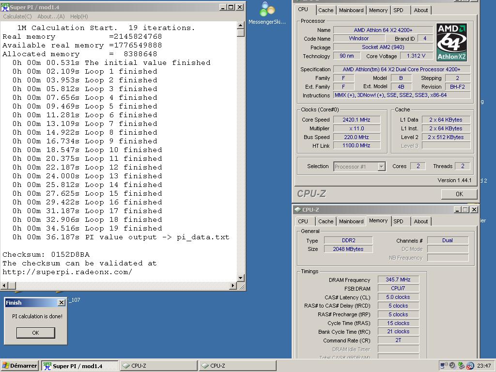Viewport: 496px width, 372px height.
Task: Select the Memory tab in lower CPU-Z window
Action: pos(378,220)
